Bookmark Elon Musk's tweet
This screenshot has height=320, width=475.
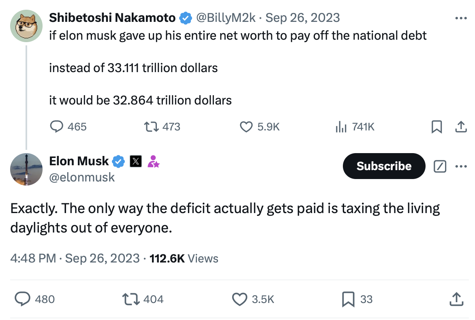[349, 299]
